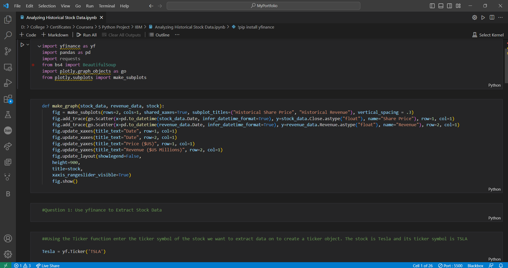Collapse the import code fold chevron
The image size is (508, 268).
click(39, 46)
